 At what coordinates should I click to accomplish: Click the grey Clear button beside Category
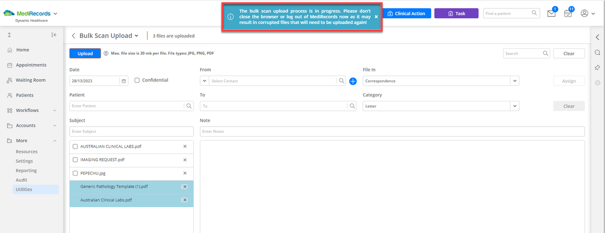coord(569,106)
